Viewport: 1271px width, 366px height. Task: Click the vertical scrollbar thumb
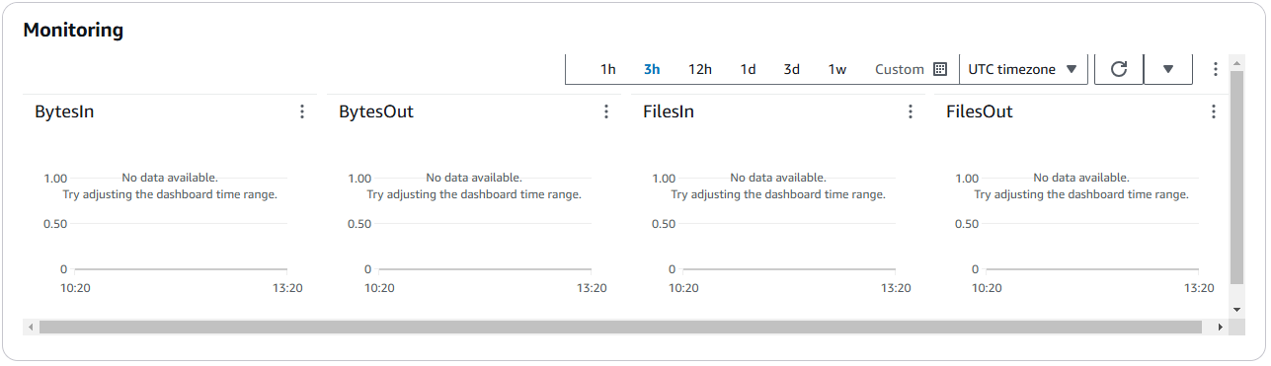[1236, 178]
